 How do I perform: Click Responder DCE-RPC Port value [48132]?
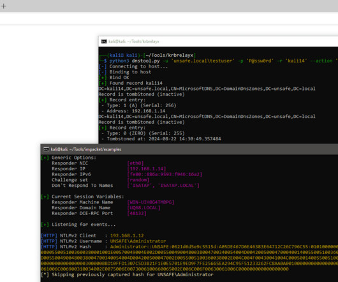click(136, 214)
